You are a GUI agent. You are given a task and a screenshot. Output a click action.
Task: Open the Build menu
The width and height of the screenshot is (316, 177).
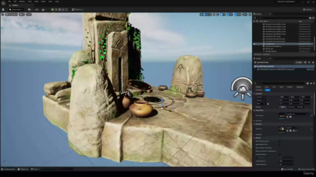tap(37, 1)
